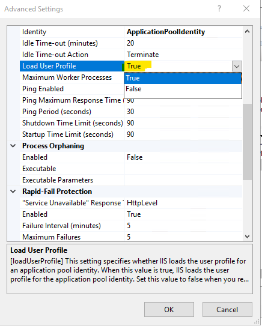This screenshot has width=262, height=329.
Task: Close the Advanced Settings dialog
Action: click(x=246, y=8)
